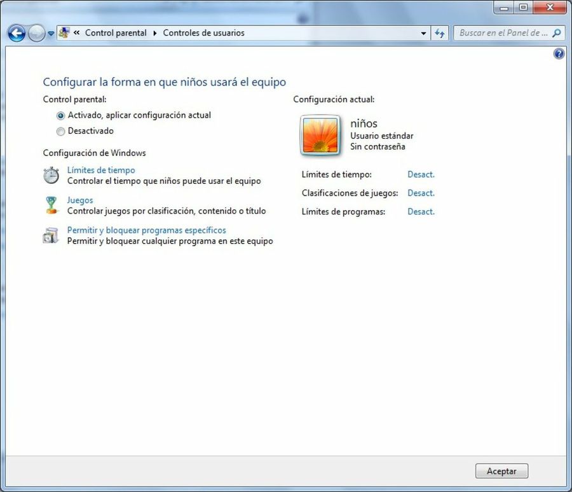Open the 'Límites de tiempo' link

(101, 170)
